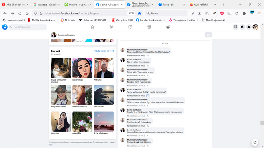Open Useimmin avatut bookmarks folder
Screen dimensions: 264x148
14,20
